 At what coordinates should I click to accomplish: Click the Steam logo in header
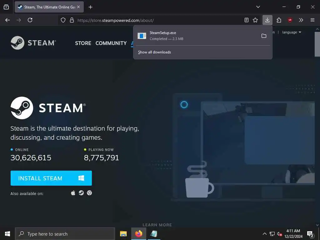pos(33,43)
